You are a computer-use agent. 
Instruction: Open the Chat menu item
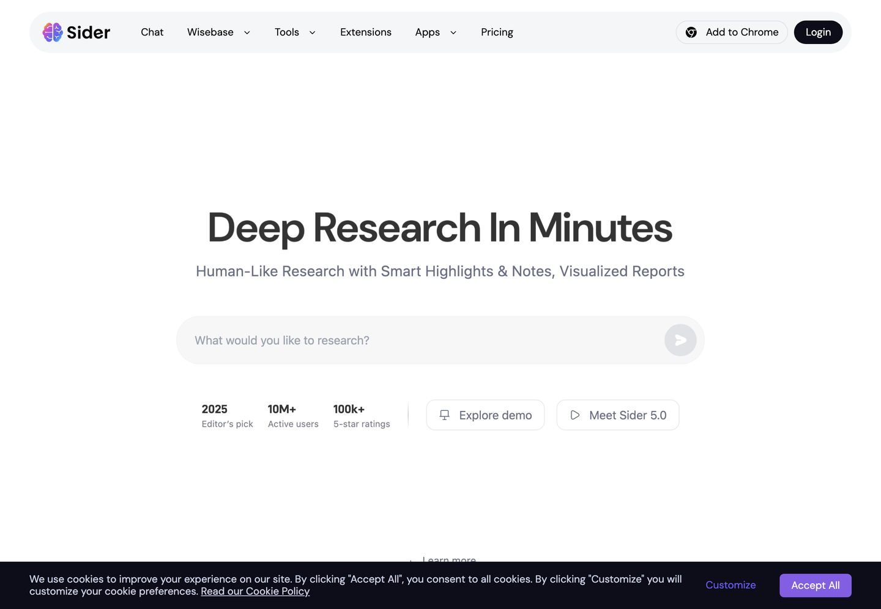click(x=152, y=32)
